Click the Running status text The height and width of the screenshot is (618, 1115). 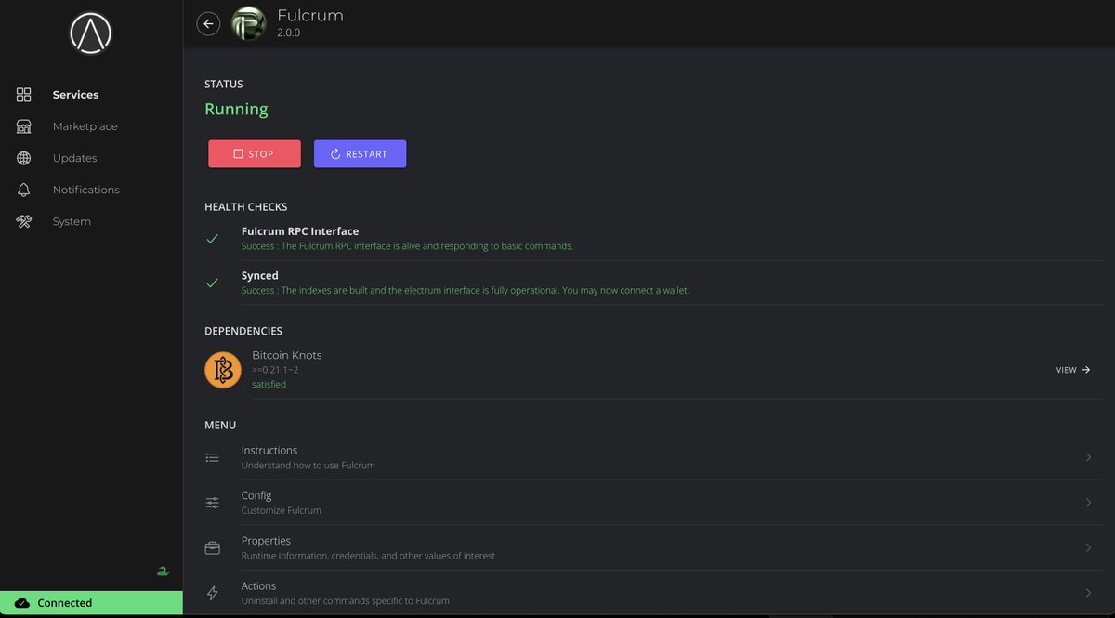pyautogui.click(x=236, y=109)
